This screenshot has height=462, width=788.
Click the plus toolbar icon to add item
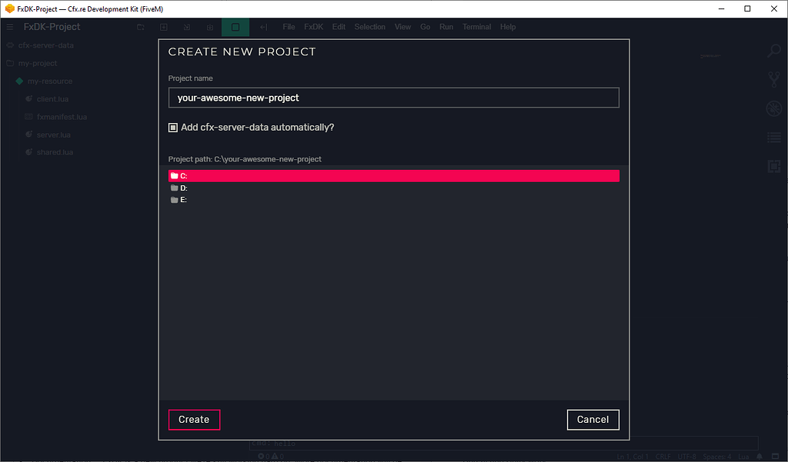(163, 26)
